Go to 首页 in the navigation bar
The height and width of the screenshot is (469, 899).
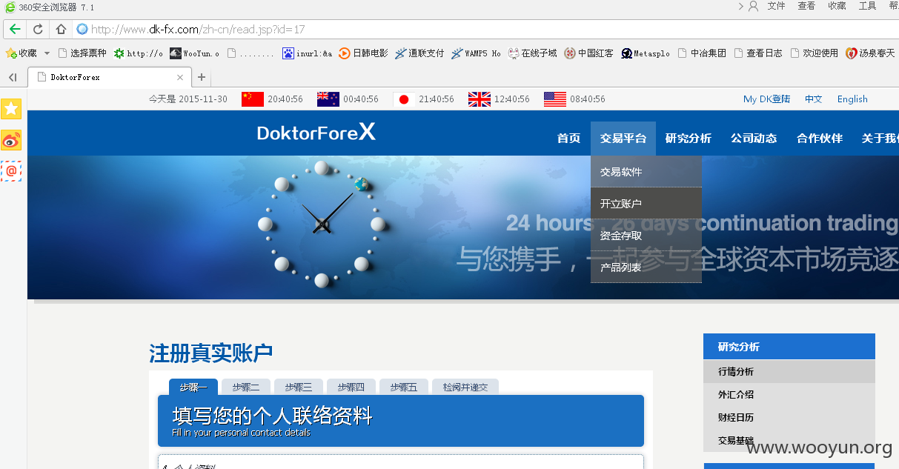569,139
